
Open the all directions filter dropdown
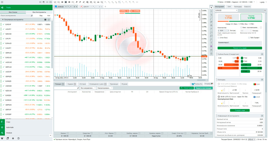(x=88, y=88)
